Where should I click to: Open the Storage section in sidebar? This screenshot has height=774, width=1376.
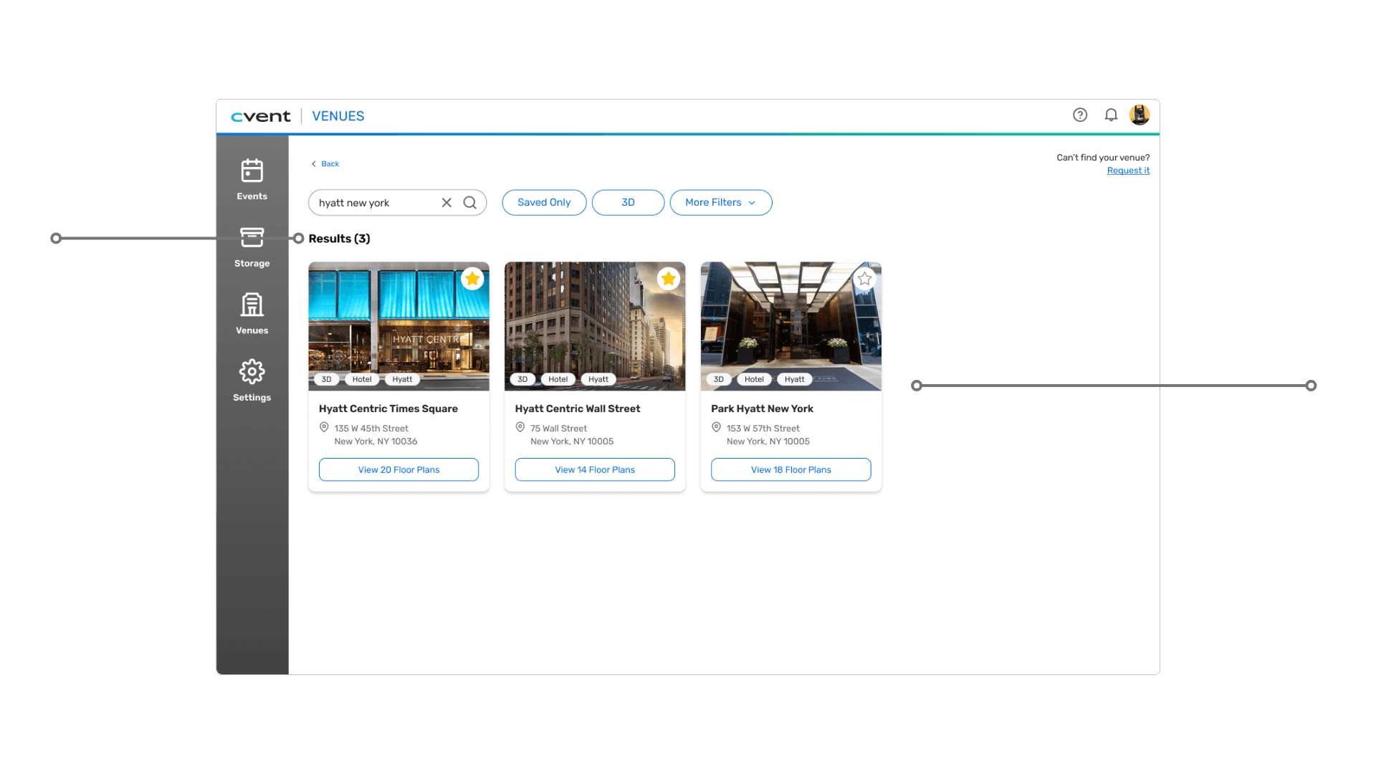point(252,247)
